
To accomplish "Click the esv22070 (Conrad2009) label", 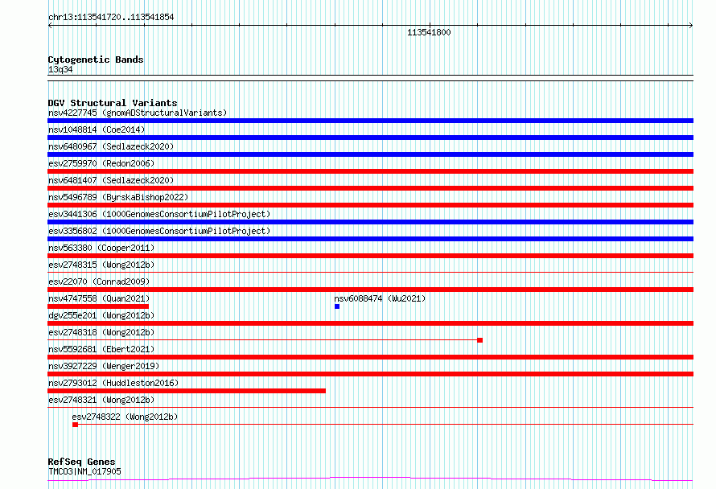I will tap(99, 281).
